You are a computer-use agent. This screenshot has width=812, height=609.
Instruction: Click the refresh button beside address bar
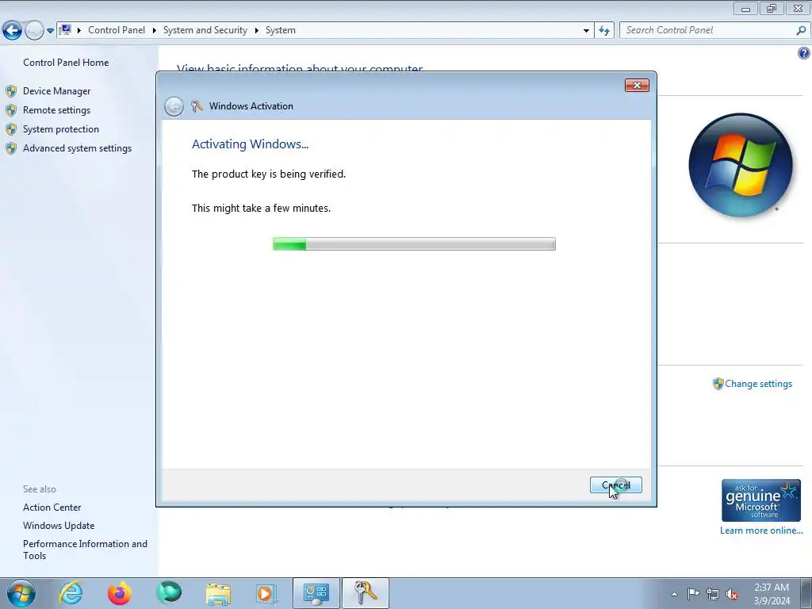tap(604, 31)
